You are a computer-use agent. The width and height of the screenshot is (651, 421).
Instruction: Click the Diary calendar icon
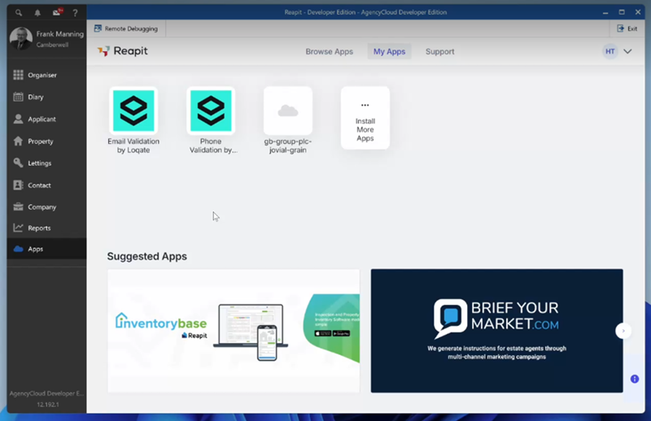tap(18, 97)
